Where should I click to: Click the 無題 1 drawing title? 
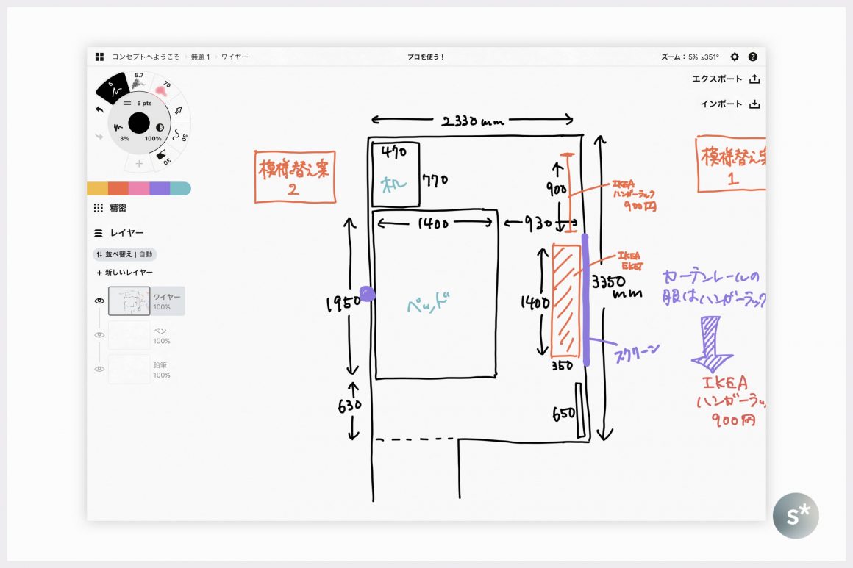[200, 57]
